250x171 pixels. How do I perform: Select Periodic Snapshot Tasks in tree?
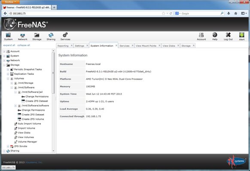click(28, 70)
